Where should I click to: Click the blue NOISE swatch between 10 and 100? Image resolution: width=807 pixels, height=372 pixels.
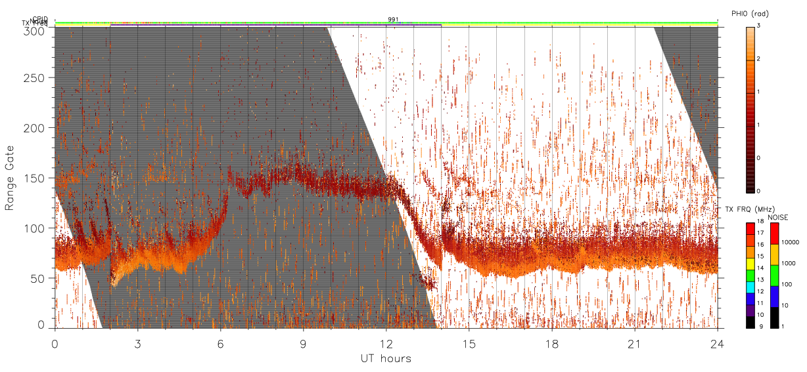[x=775, y=297]
